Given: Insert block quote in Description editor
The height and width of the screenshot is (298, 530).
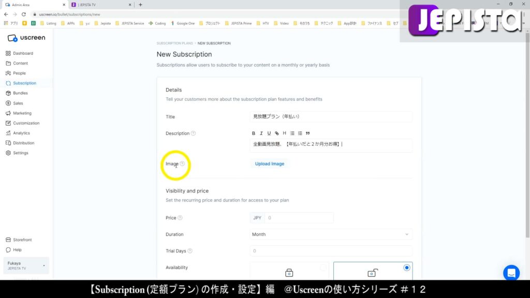Looking at the screenshot, I should 307,133.
